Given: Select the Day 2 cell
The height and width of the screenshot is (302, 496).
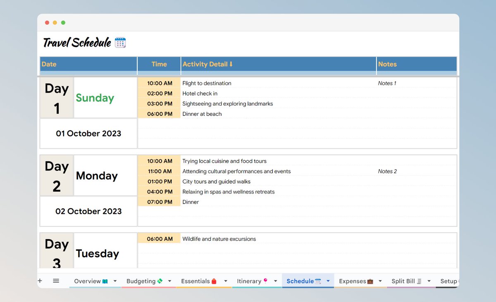Looking at the screenshot, I should (x=57, y=175).
